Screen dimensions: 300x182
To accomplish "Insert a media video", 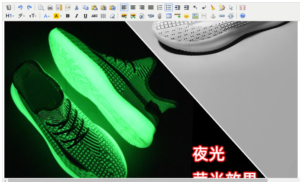I will [151, 16].
